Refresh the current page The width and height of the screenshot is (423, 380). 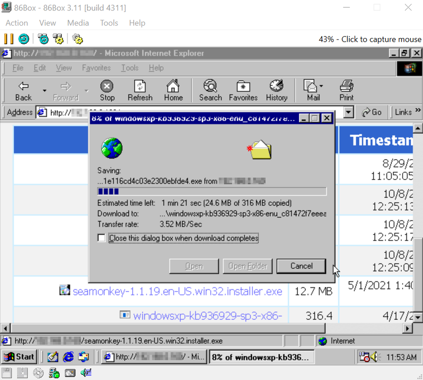click(140, 91)
